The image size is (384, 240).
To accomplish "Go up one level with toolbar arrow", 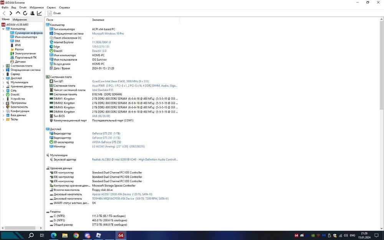I will click(x=18, y=13).
